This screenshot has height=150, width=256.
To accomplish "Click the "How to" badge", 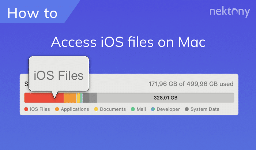I will (32, 13).
